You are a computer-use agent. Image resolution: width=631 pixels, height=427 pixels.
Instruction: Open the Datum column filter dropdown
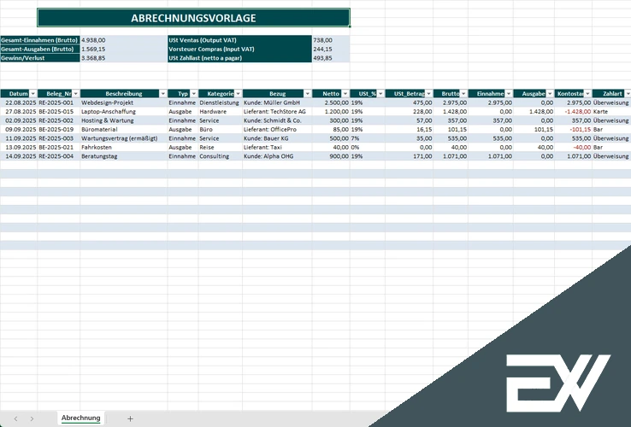coord(33,94)
